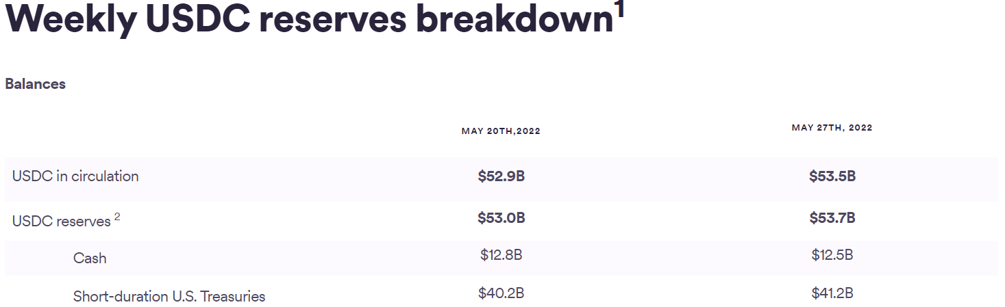Click the USDC in circulation row label

pos(75,176)
